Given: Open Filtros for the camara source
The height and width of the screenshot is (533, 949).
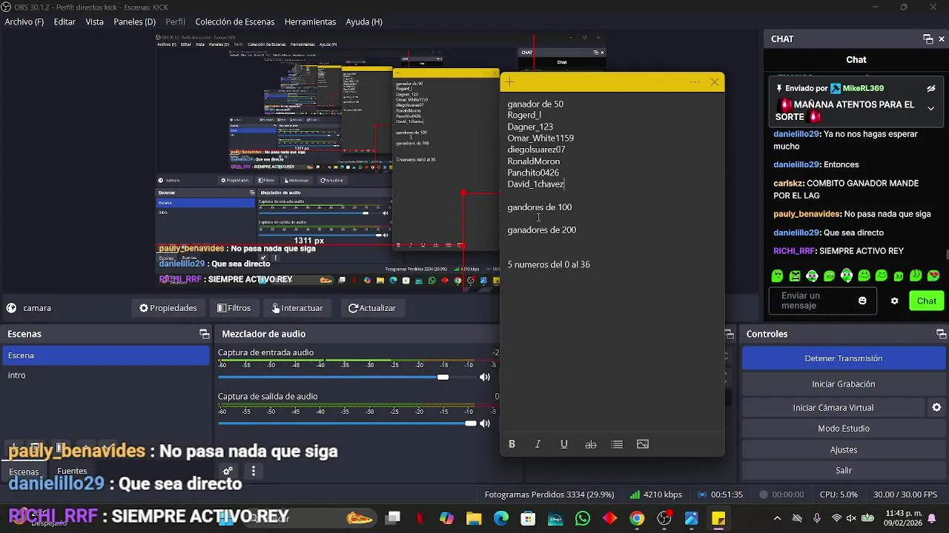Looking at the screenshot, I should pyautogui.click(x=234, y=308).
